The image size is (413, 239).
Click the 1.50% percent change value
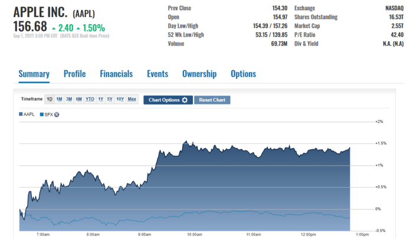click(x=94, y=28)
